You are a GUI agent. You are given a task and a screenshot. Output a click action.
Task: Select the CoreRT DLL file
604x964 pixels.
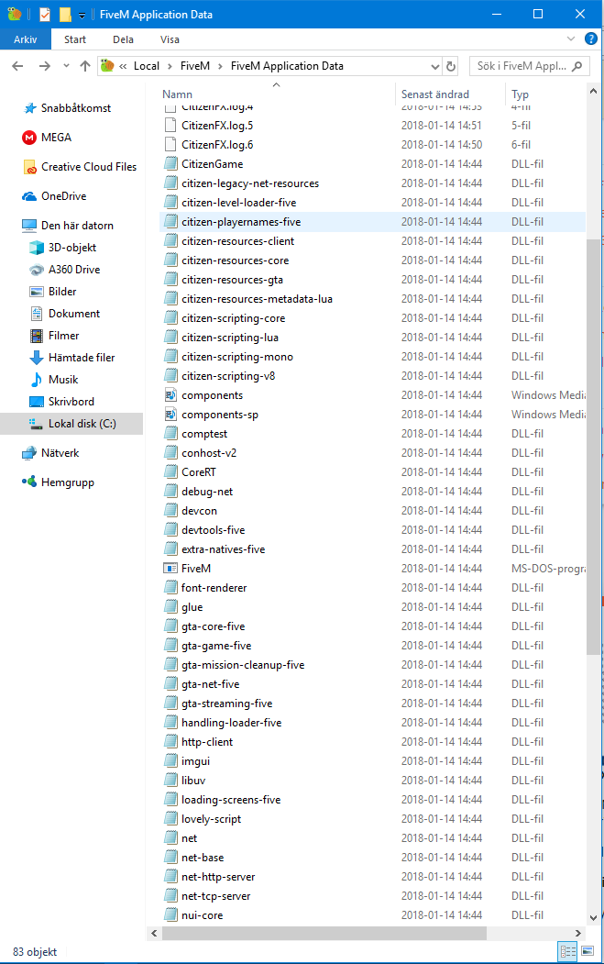[x=372, y=472]
